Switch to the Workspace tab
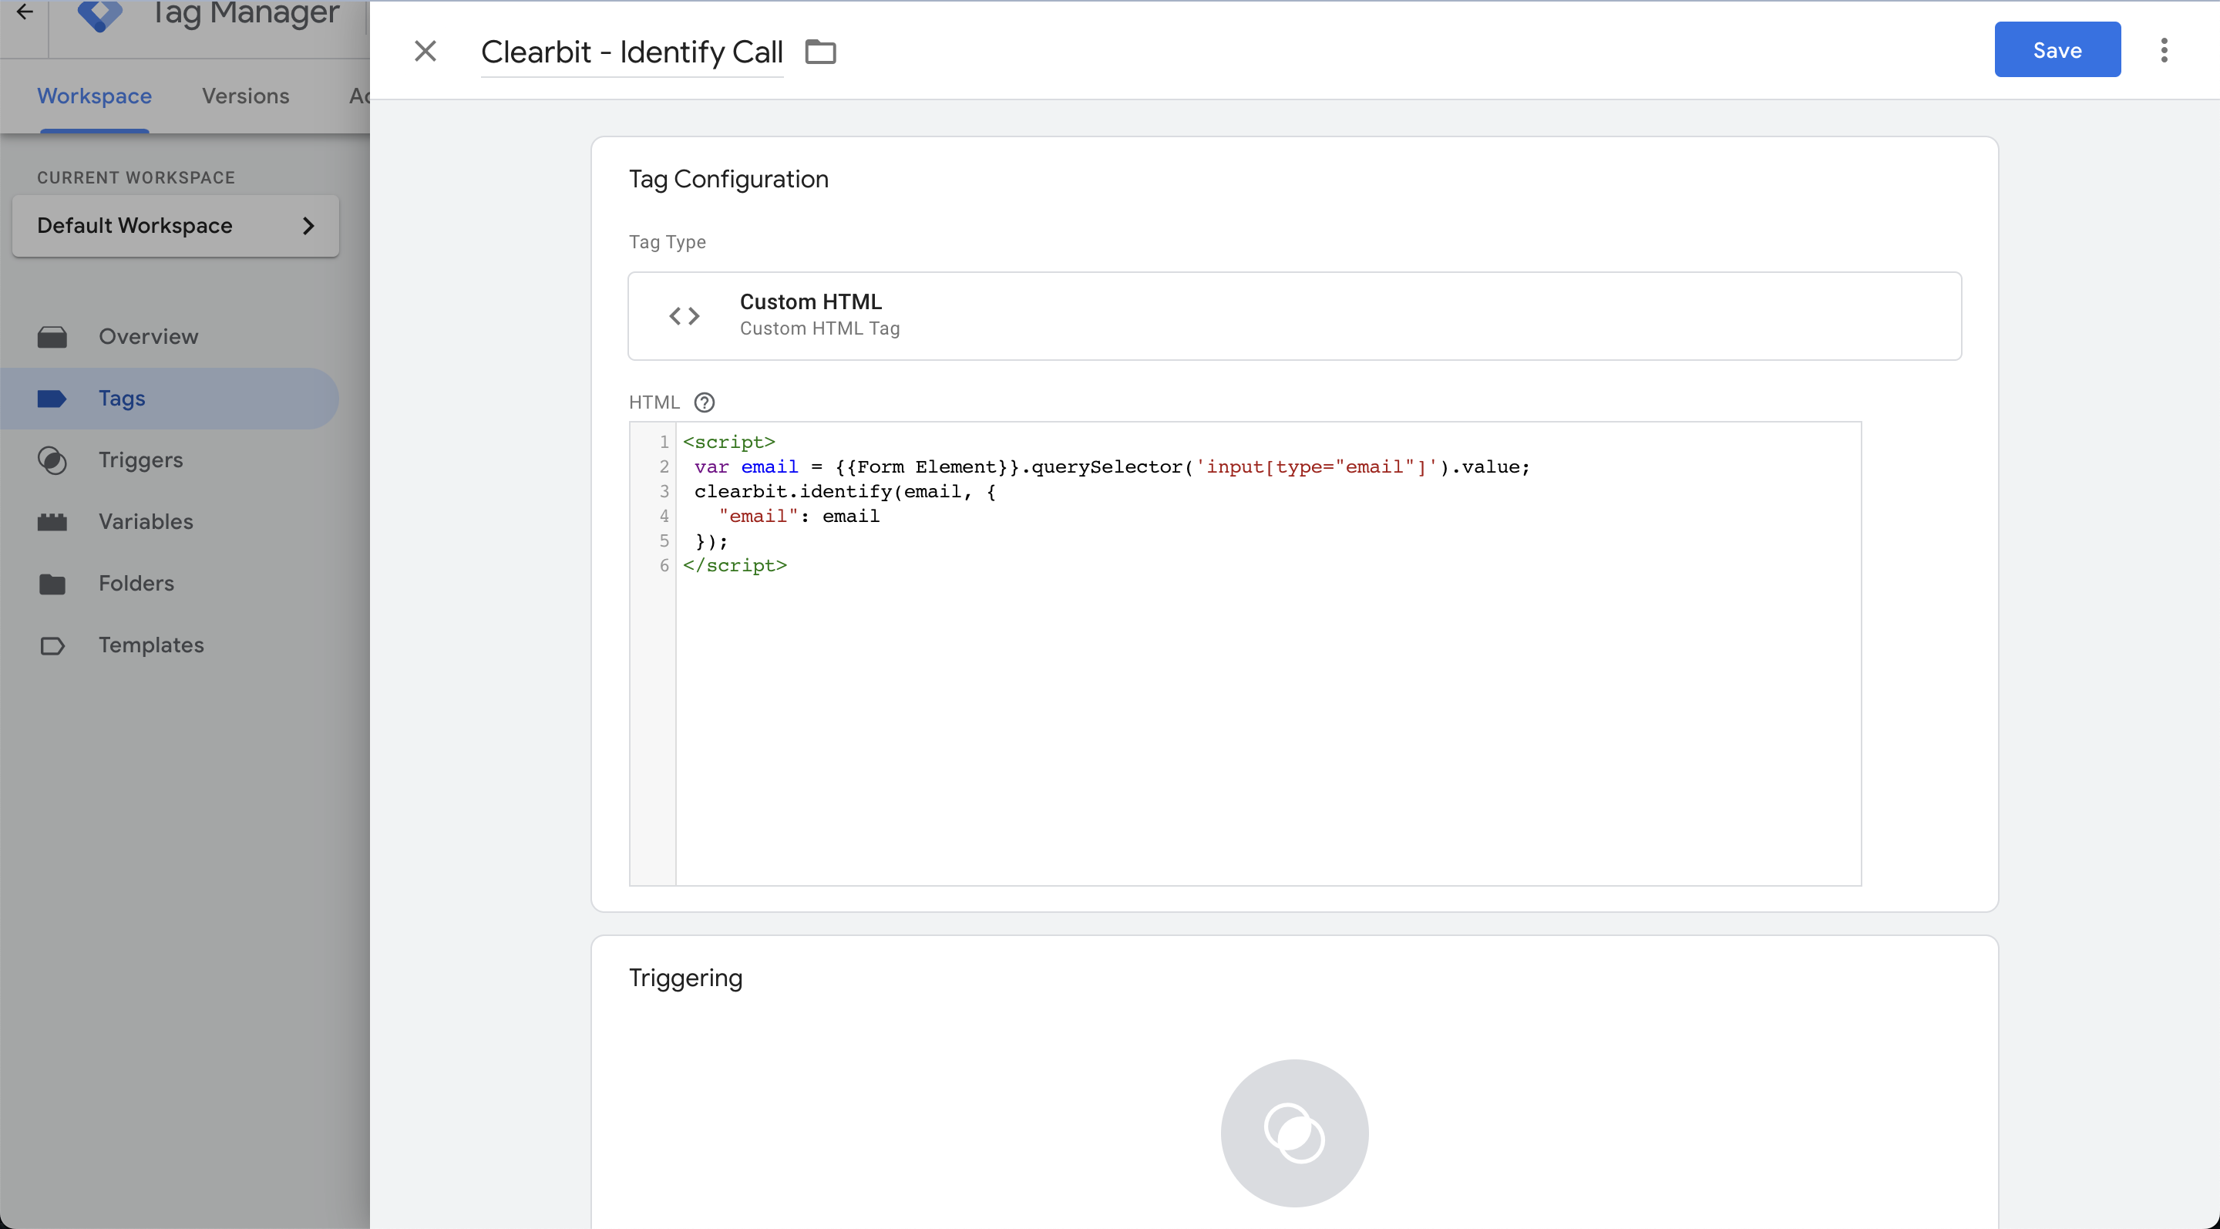This screenshot has height=1229, width=2220. [x=94, y=96]
